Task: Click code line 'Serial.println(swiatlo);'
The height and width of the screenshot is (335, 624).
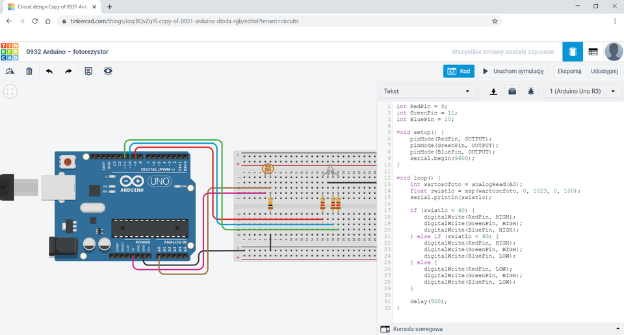Action: click(450, 197)
